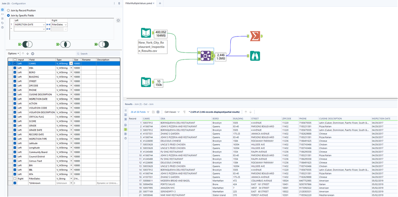Open the FilterDates right field dropdown
Image resolution: width=398 pixels, height=197 pixels.
click(66, 25)
